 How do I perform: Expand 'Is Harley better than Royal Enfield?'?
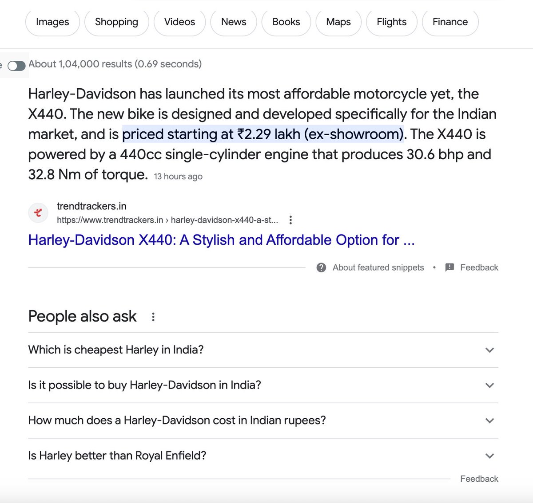(x=263, y=456)
